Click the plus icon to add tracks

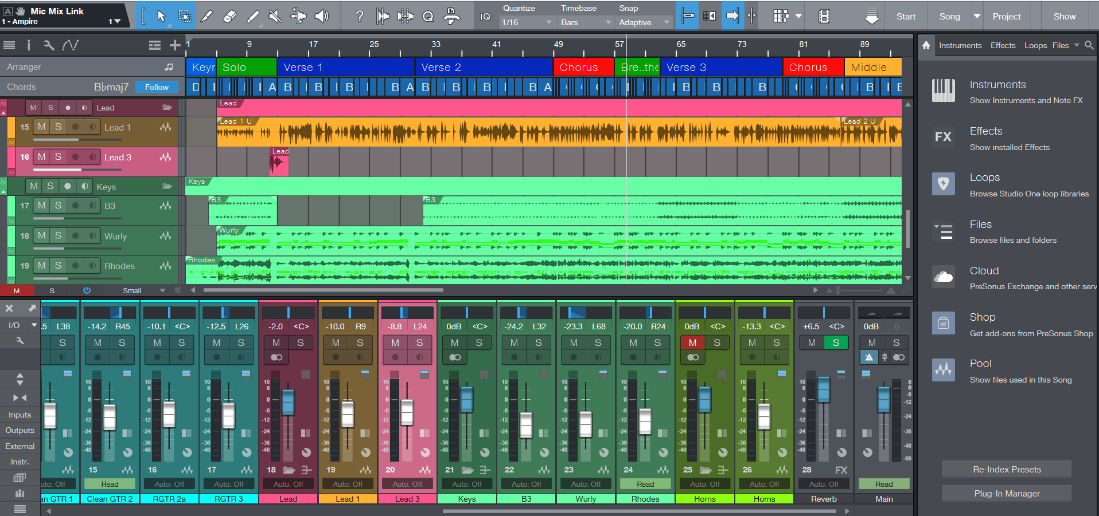click(x=175, y=45)
